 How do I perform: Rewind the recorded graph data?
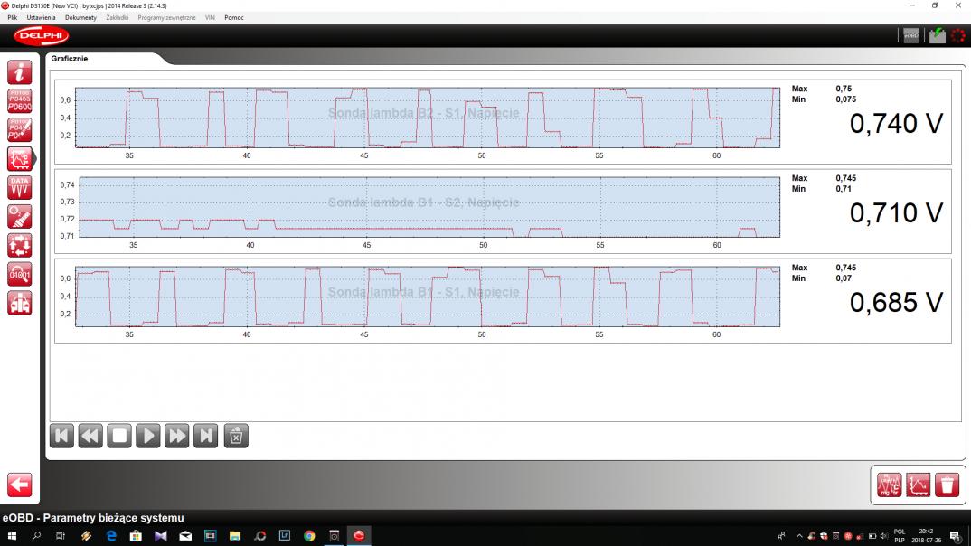[x=90, y=436]
